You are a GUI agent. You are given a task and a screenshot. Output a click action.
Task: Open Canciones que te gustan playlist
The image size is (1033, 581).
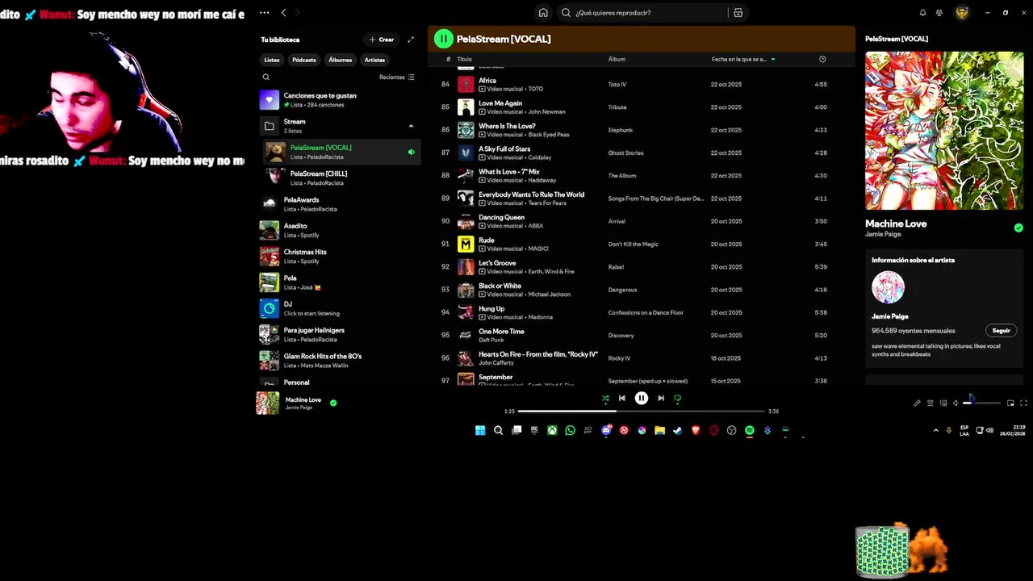coord(339,100)
